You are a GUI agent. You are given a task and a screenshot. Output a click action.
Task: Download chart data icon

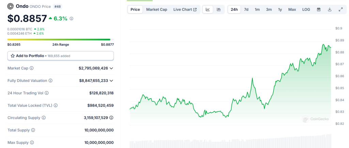point(330,10)
